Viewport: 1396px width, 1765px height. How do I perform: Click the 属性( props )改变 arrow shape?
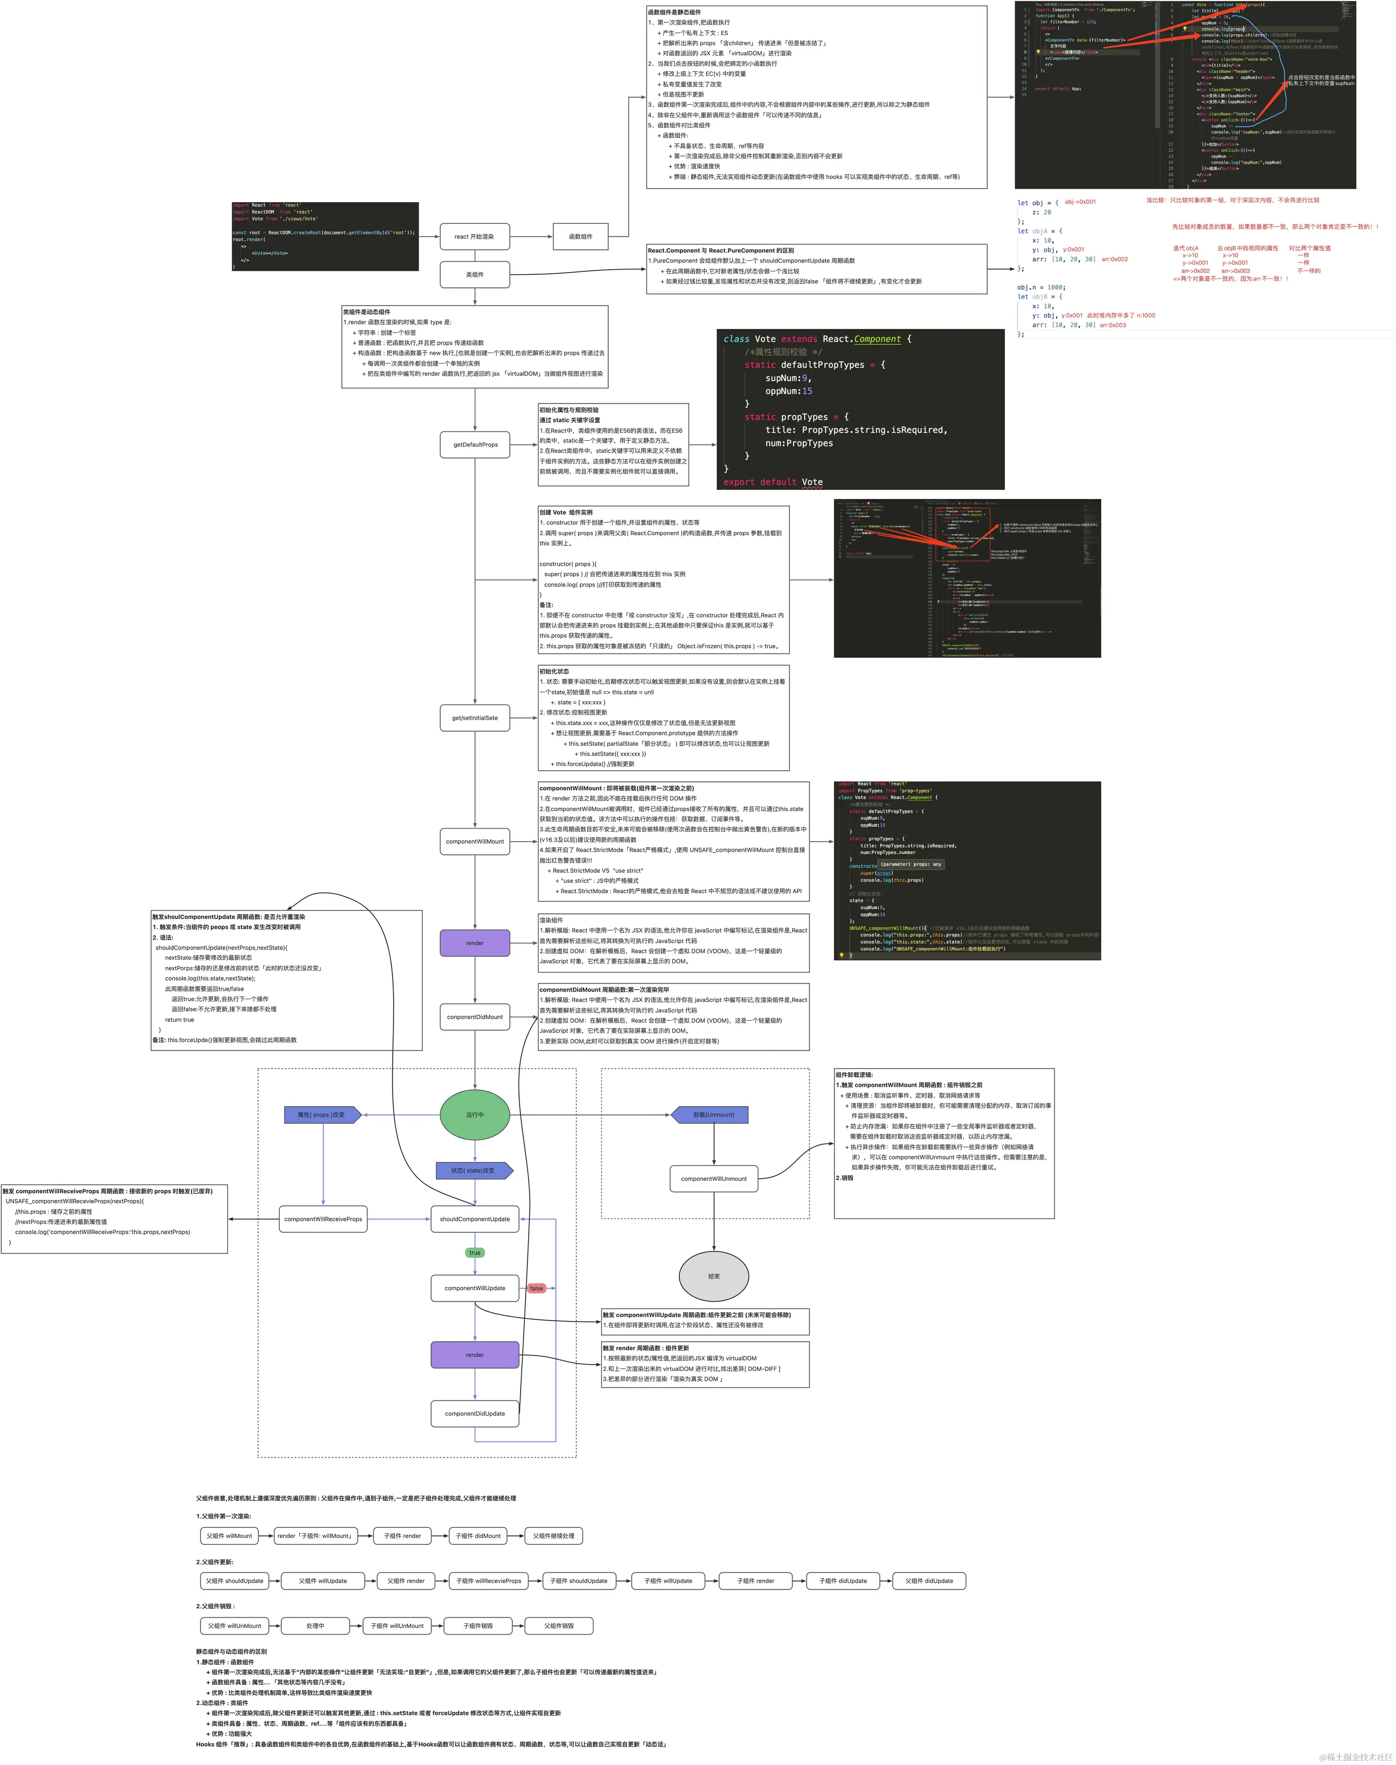point(323,1115)
